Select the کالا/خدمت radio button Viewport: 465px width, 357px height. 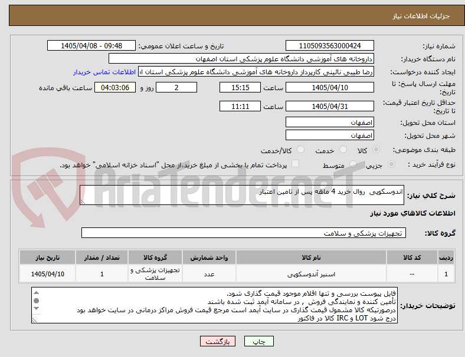(301, 150)
